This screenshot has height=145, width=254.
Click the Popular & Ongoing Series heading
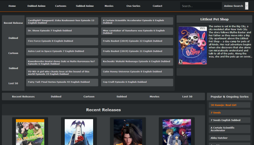pyautogui.click(x=229, y=97)
